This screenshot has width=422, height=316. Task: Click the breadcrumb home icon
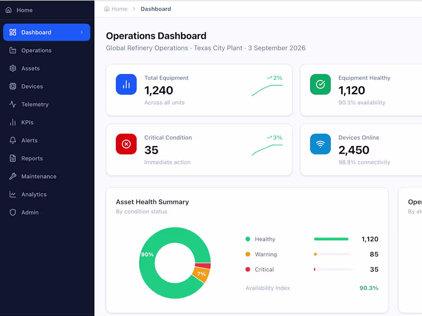coord(107,9)
